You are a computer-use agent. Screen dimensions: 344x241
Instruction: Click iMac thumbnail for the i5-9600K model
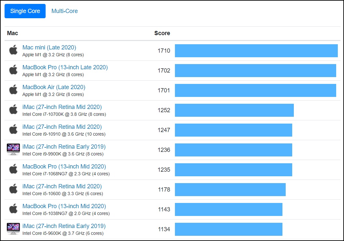(13, 229)
